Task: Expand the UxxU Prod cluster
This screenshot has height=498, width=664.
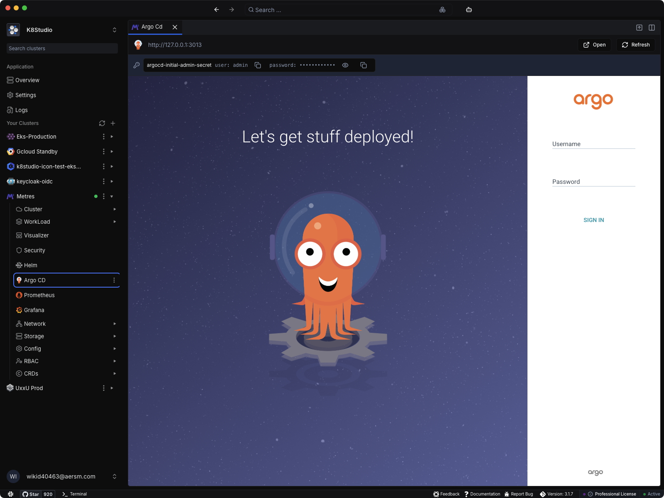Action: click(x=112, y=388)
